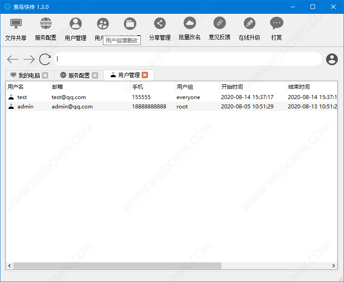Select the test user row name

point(22,97)
